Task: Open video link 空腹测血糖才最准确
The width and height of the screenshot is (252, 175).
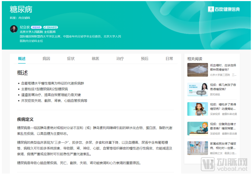Action: [x=223, y=126]
